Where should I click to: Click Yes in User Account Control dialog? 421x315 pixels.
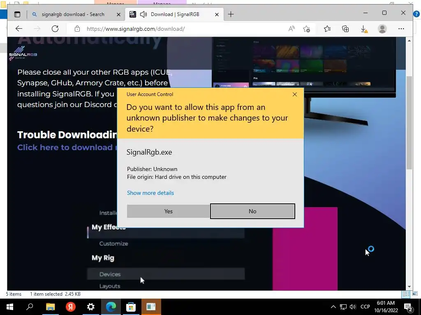[x=168, y=211]
